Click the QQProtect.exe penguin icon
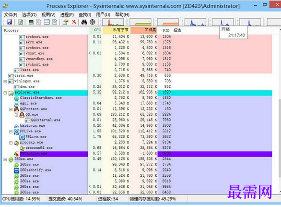 pos(16,110)
